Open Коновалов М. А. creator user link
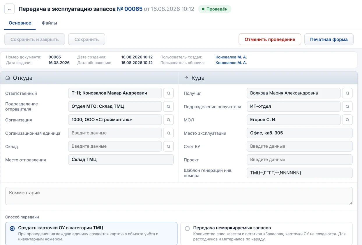The height and width of the screenshot is (245, 362). click(x=231, y=57)
